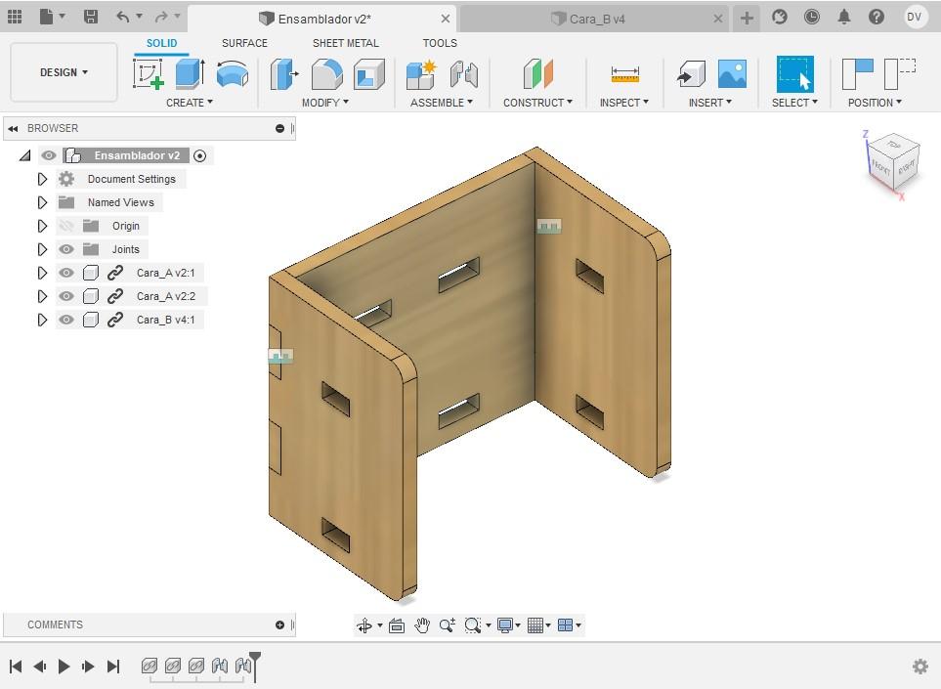
Task: Toggle the activate radio button for Ensamblador v2
Action: [200, 155]
